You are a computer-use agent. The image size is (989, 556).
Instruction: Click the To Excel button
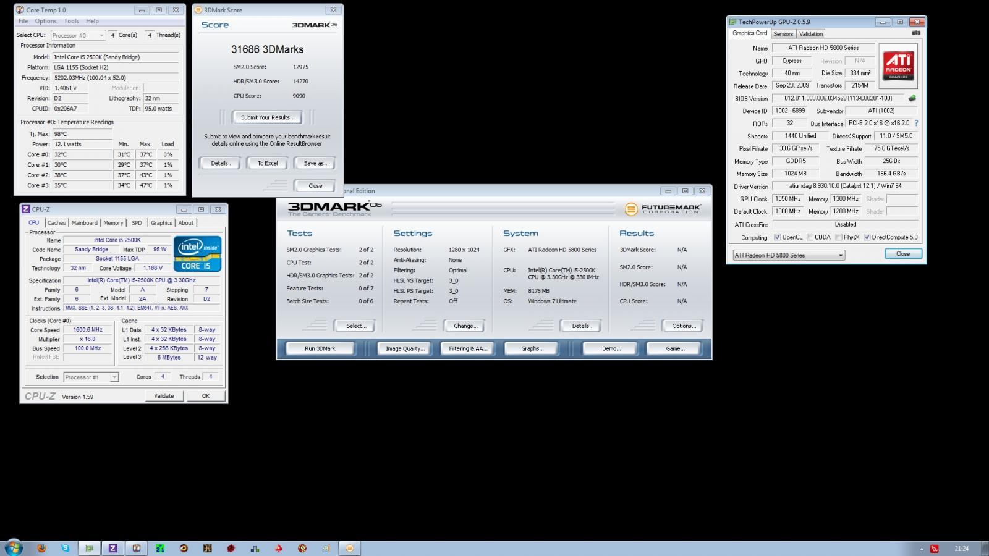(268, 163)
